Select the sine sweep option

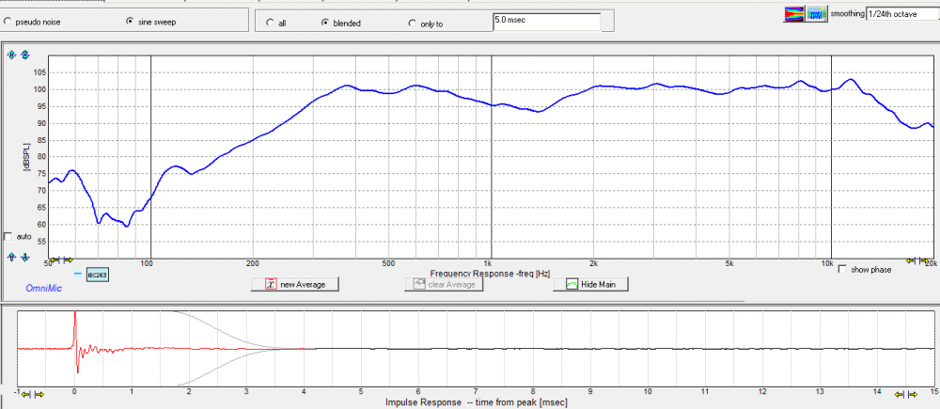pos(130,21)
